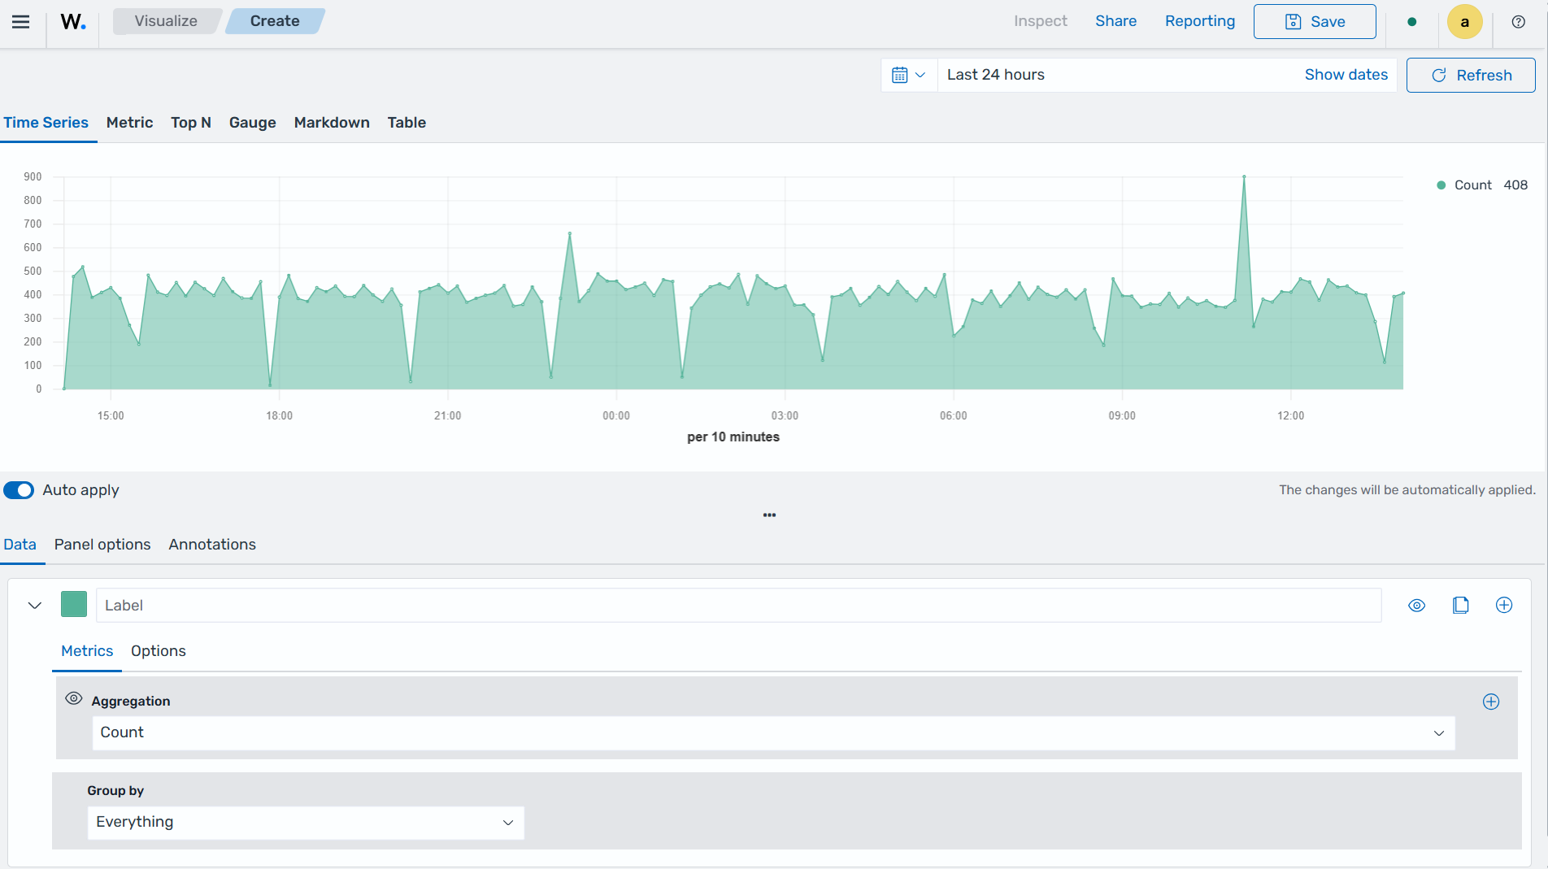Open the series Options sub-tab
The width and height of the screenshot is (1548, 869).
click(159, 651)
